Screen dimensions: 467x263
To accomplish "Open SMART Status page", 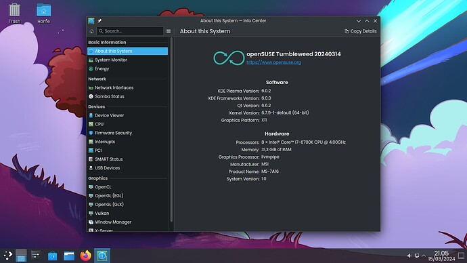I will coord(127,159).
